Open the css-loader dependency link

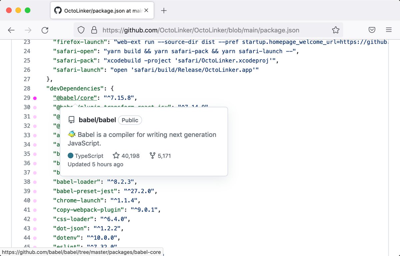pyautogui.click(x=73, y=219)
